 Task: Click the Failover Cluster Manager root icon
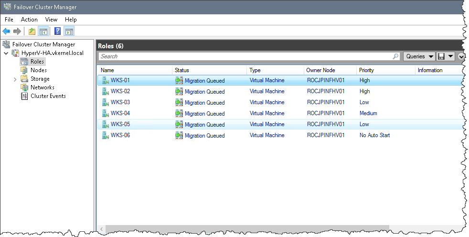pyautogui.click(x=6, y=44)
